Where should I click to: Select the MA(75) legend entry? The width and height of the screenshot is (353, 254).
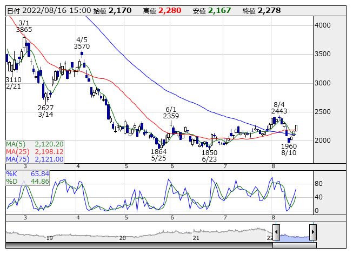[35, 159]
